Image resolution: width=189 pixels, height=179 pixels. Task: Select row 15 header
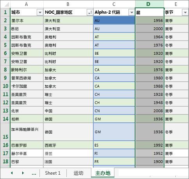tap(5, 132)
